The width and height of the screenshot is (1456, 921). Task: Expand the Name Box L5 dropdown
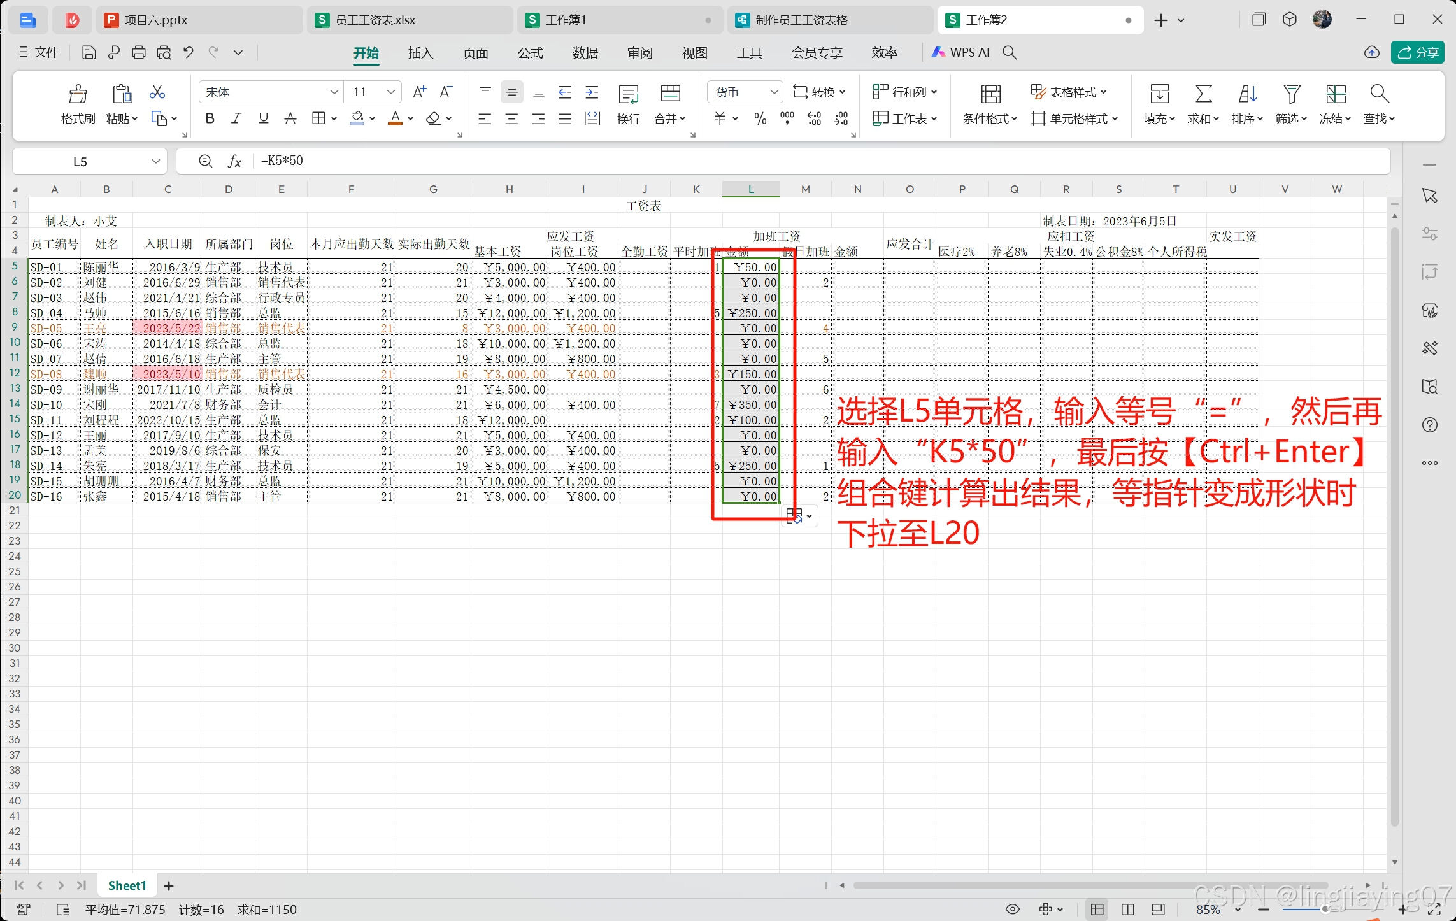(155, 161)
